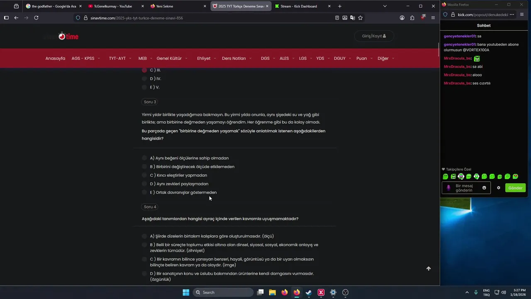Show hidden system tray icons

(467, 292)
